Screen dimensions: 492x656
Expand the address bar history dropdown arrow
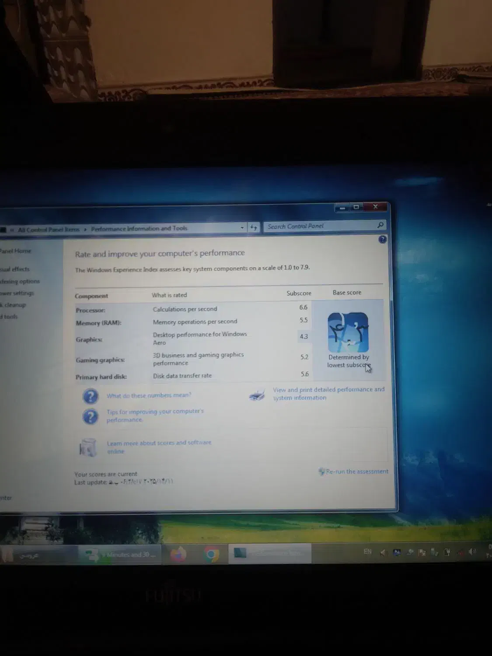(x=242, y=227)
